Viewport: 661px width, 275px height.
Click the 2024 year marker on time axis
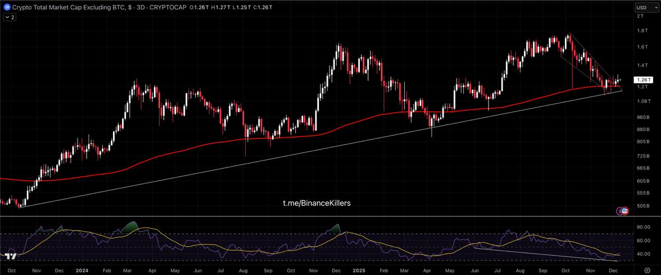(82, 270)
